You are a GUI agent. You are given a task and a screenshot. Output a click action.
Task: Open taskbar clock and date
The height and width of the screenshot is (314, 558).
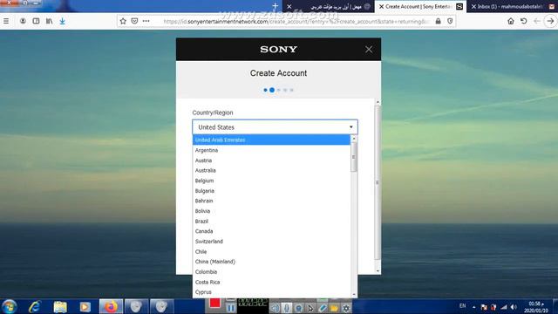(535, 307)
